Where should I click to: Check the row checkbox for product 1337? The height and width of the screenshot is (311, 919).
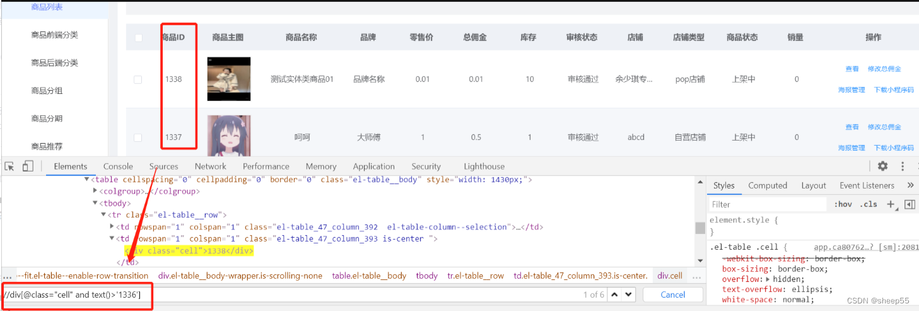pos(138,138)
